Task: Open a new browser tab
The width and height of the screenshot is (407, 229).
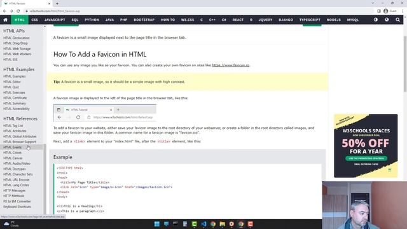Action: pos(57,4)
